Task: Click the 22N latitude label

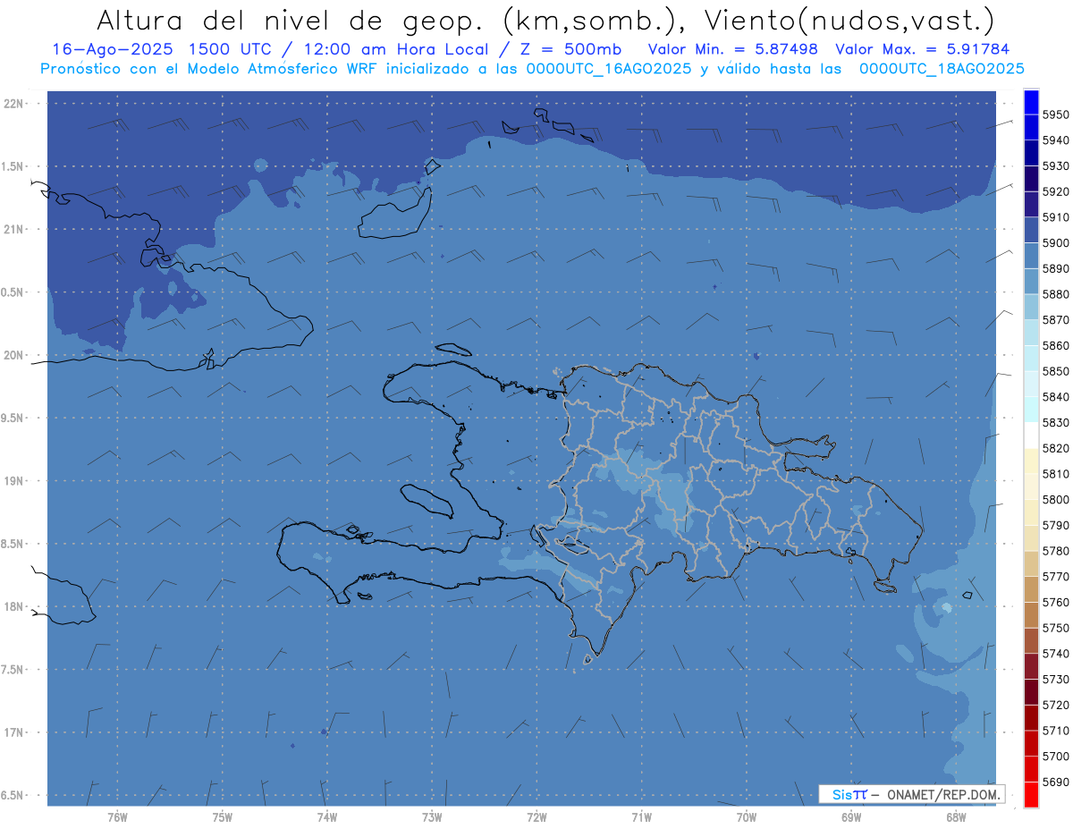Action: coord(13,103)
